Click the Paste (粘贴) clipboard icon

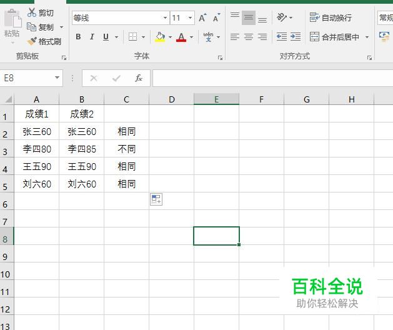(12, 18)
